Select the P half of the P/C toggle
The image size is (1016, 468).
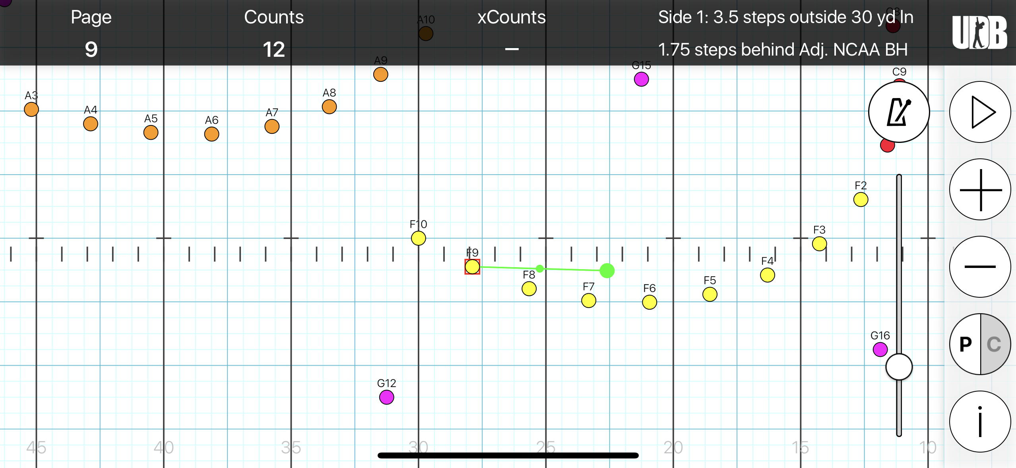(x=965, y=344)
